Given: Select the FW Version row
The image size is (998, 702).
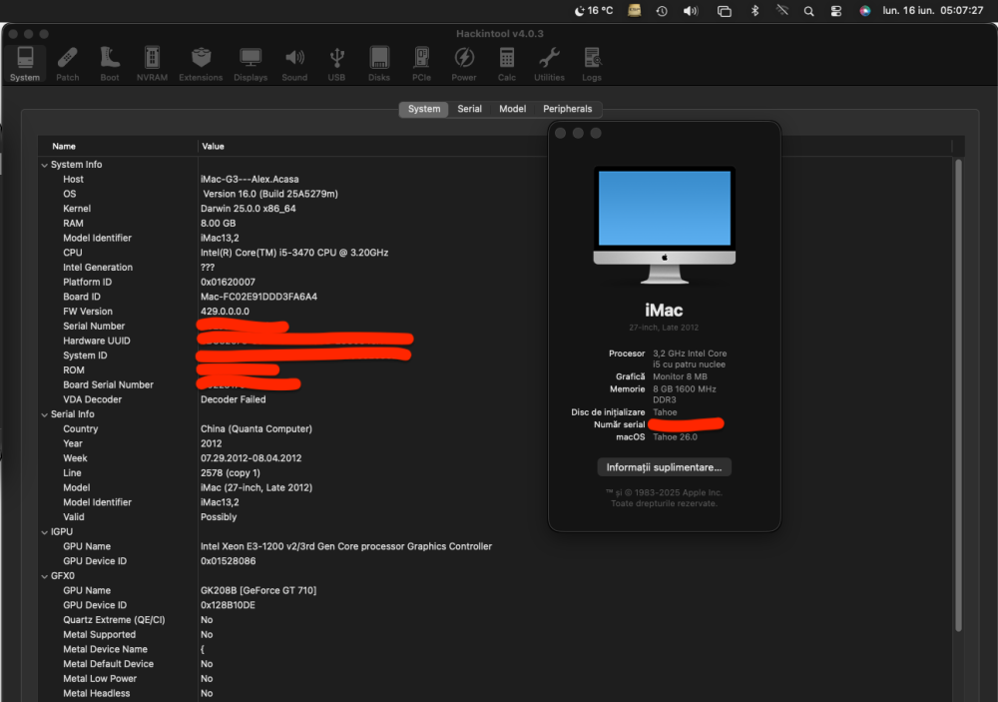Looking at the screenshot, I should (x=495, y=312).
